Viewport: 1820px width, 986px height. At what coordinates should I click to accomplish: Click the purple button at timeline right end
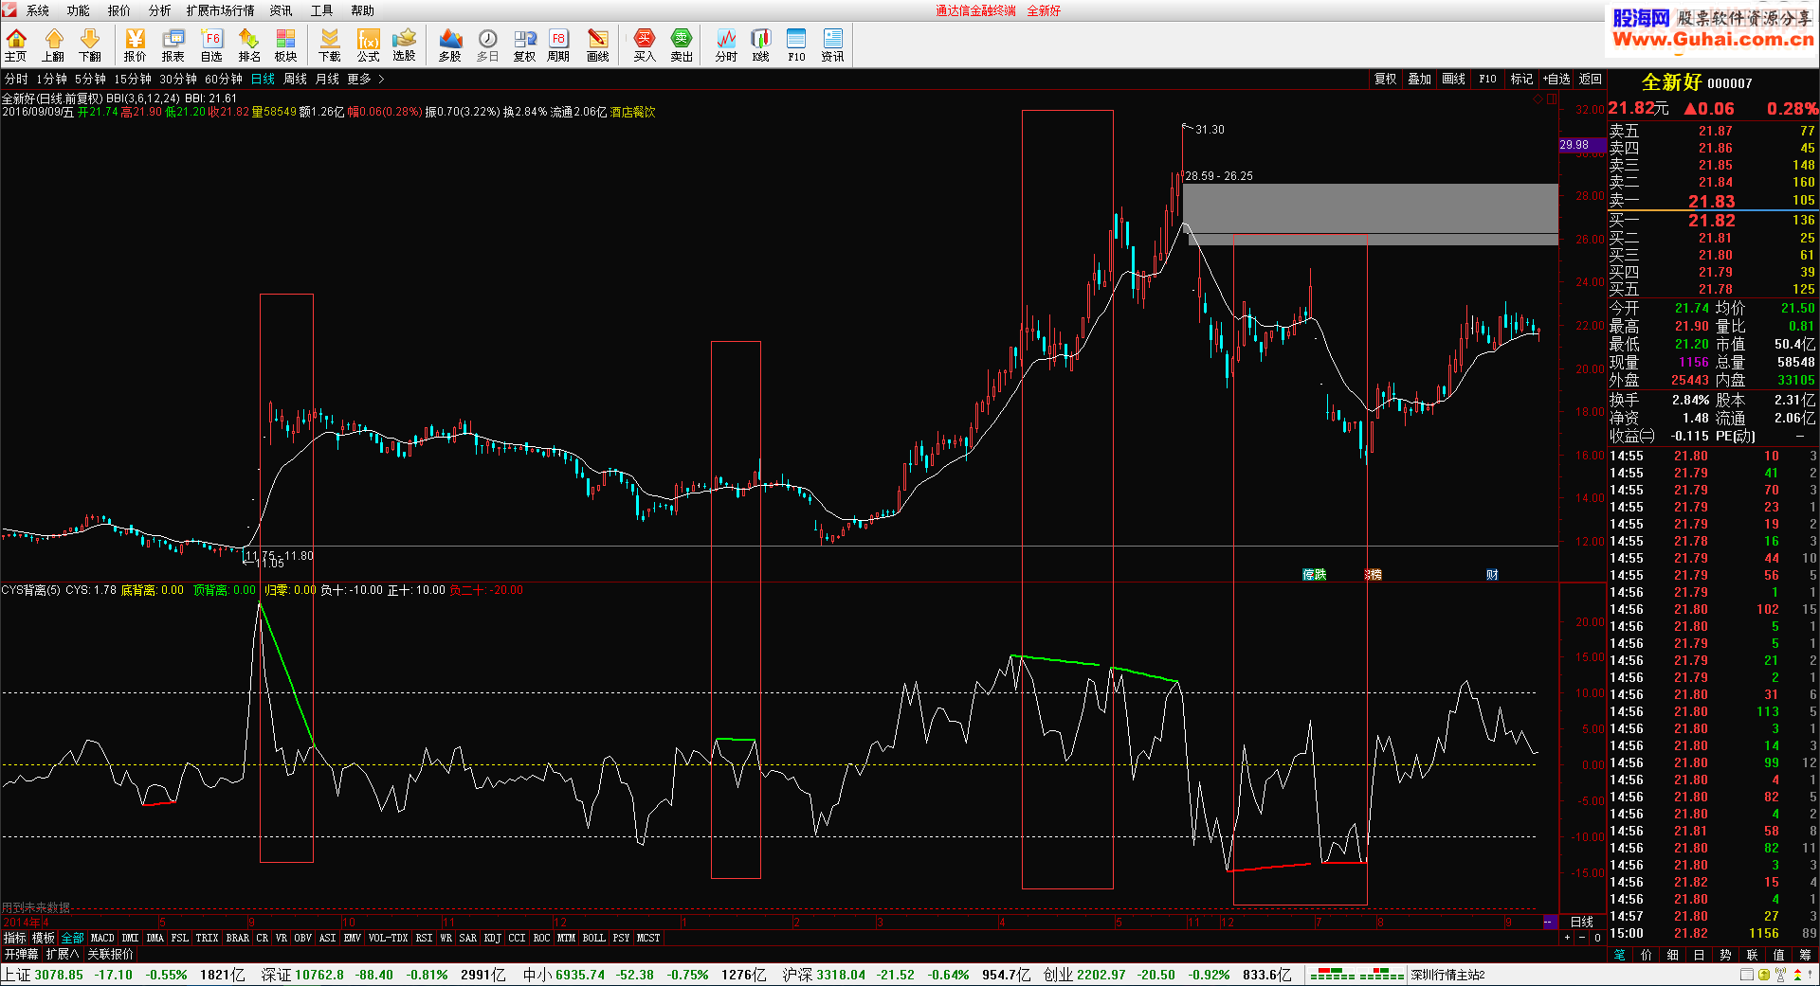tap(1550, 922)
